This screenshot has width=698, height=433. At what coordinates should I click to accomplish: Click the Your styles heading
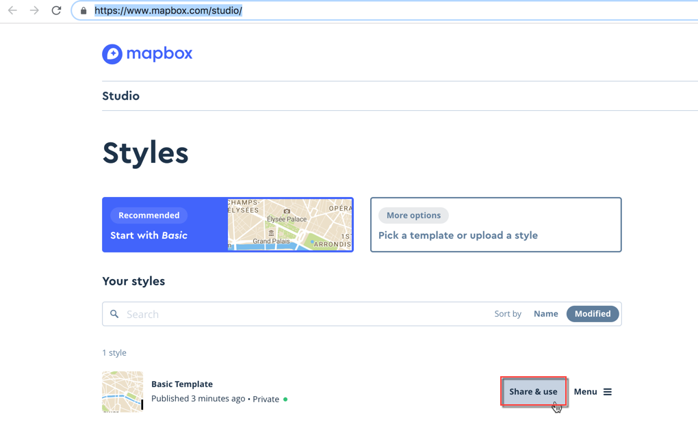(x=133, y=281)
